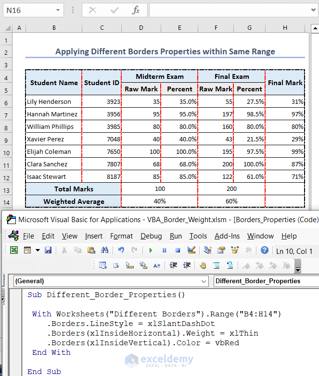Open the Object Browser icon
319x376 pixels.
pyautogui.click(x=235, y=251)
